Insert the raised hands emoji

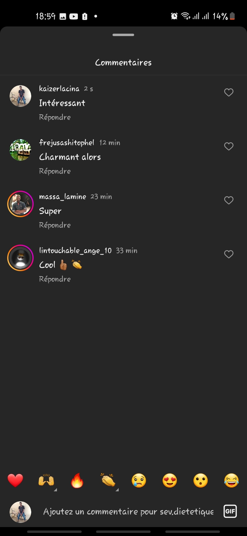(x=46, y=480)
